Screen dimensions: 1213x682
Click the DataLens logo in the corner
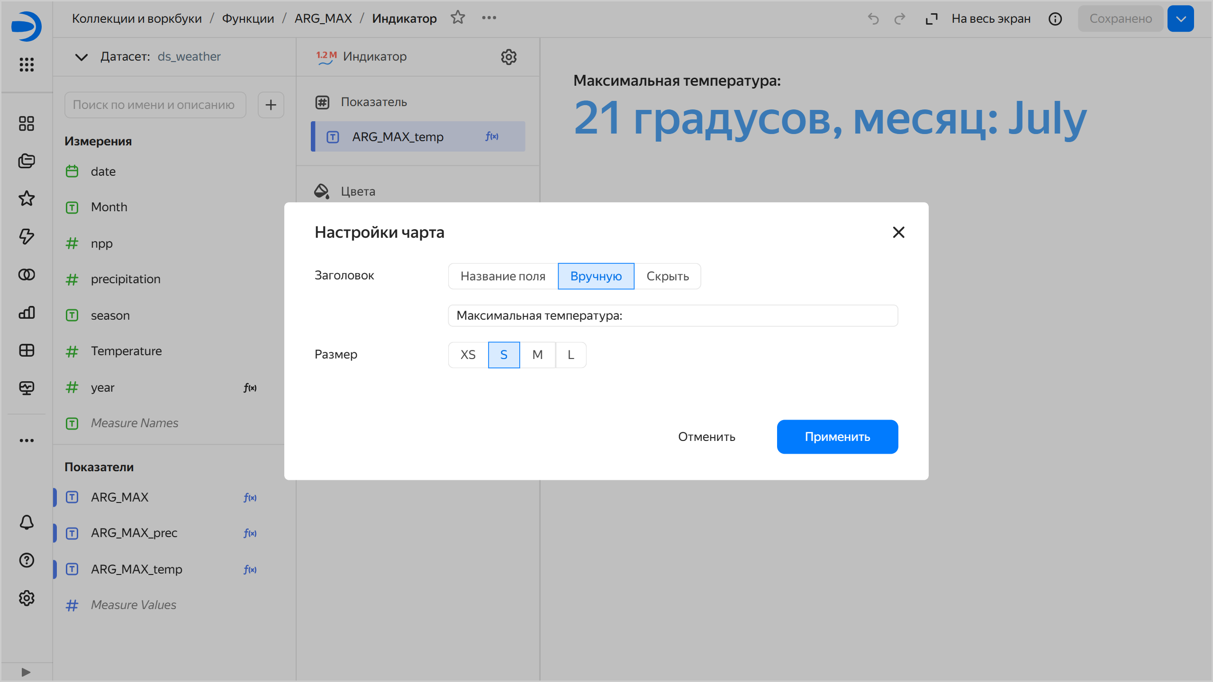pos(27,26)
